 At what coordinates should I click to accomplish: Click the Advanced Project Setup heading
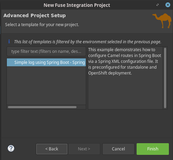point(35,15)
